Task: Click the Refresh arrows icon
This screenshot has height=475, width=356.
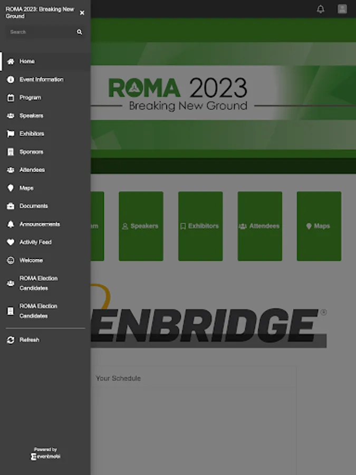Action: [11, 340]
